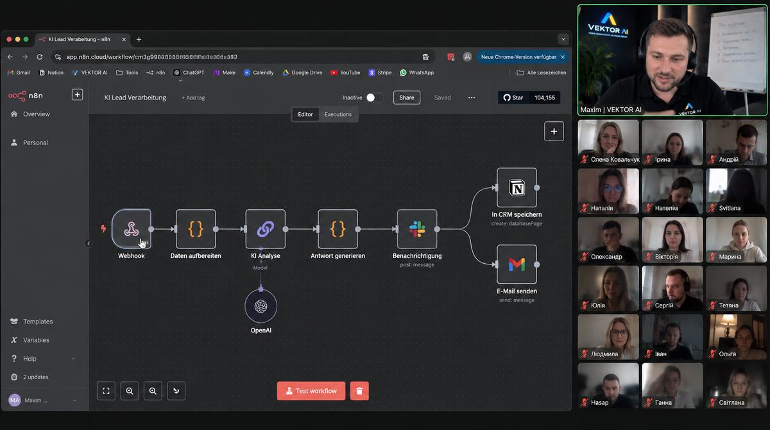Image resolution: width=770 pixels, height=430 pixels.
Task: Click the red extension icon in toolbar
Action: (451, 56)
